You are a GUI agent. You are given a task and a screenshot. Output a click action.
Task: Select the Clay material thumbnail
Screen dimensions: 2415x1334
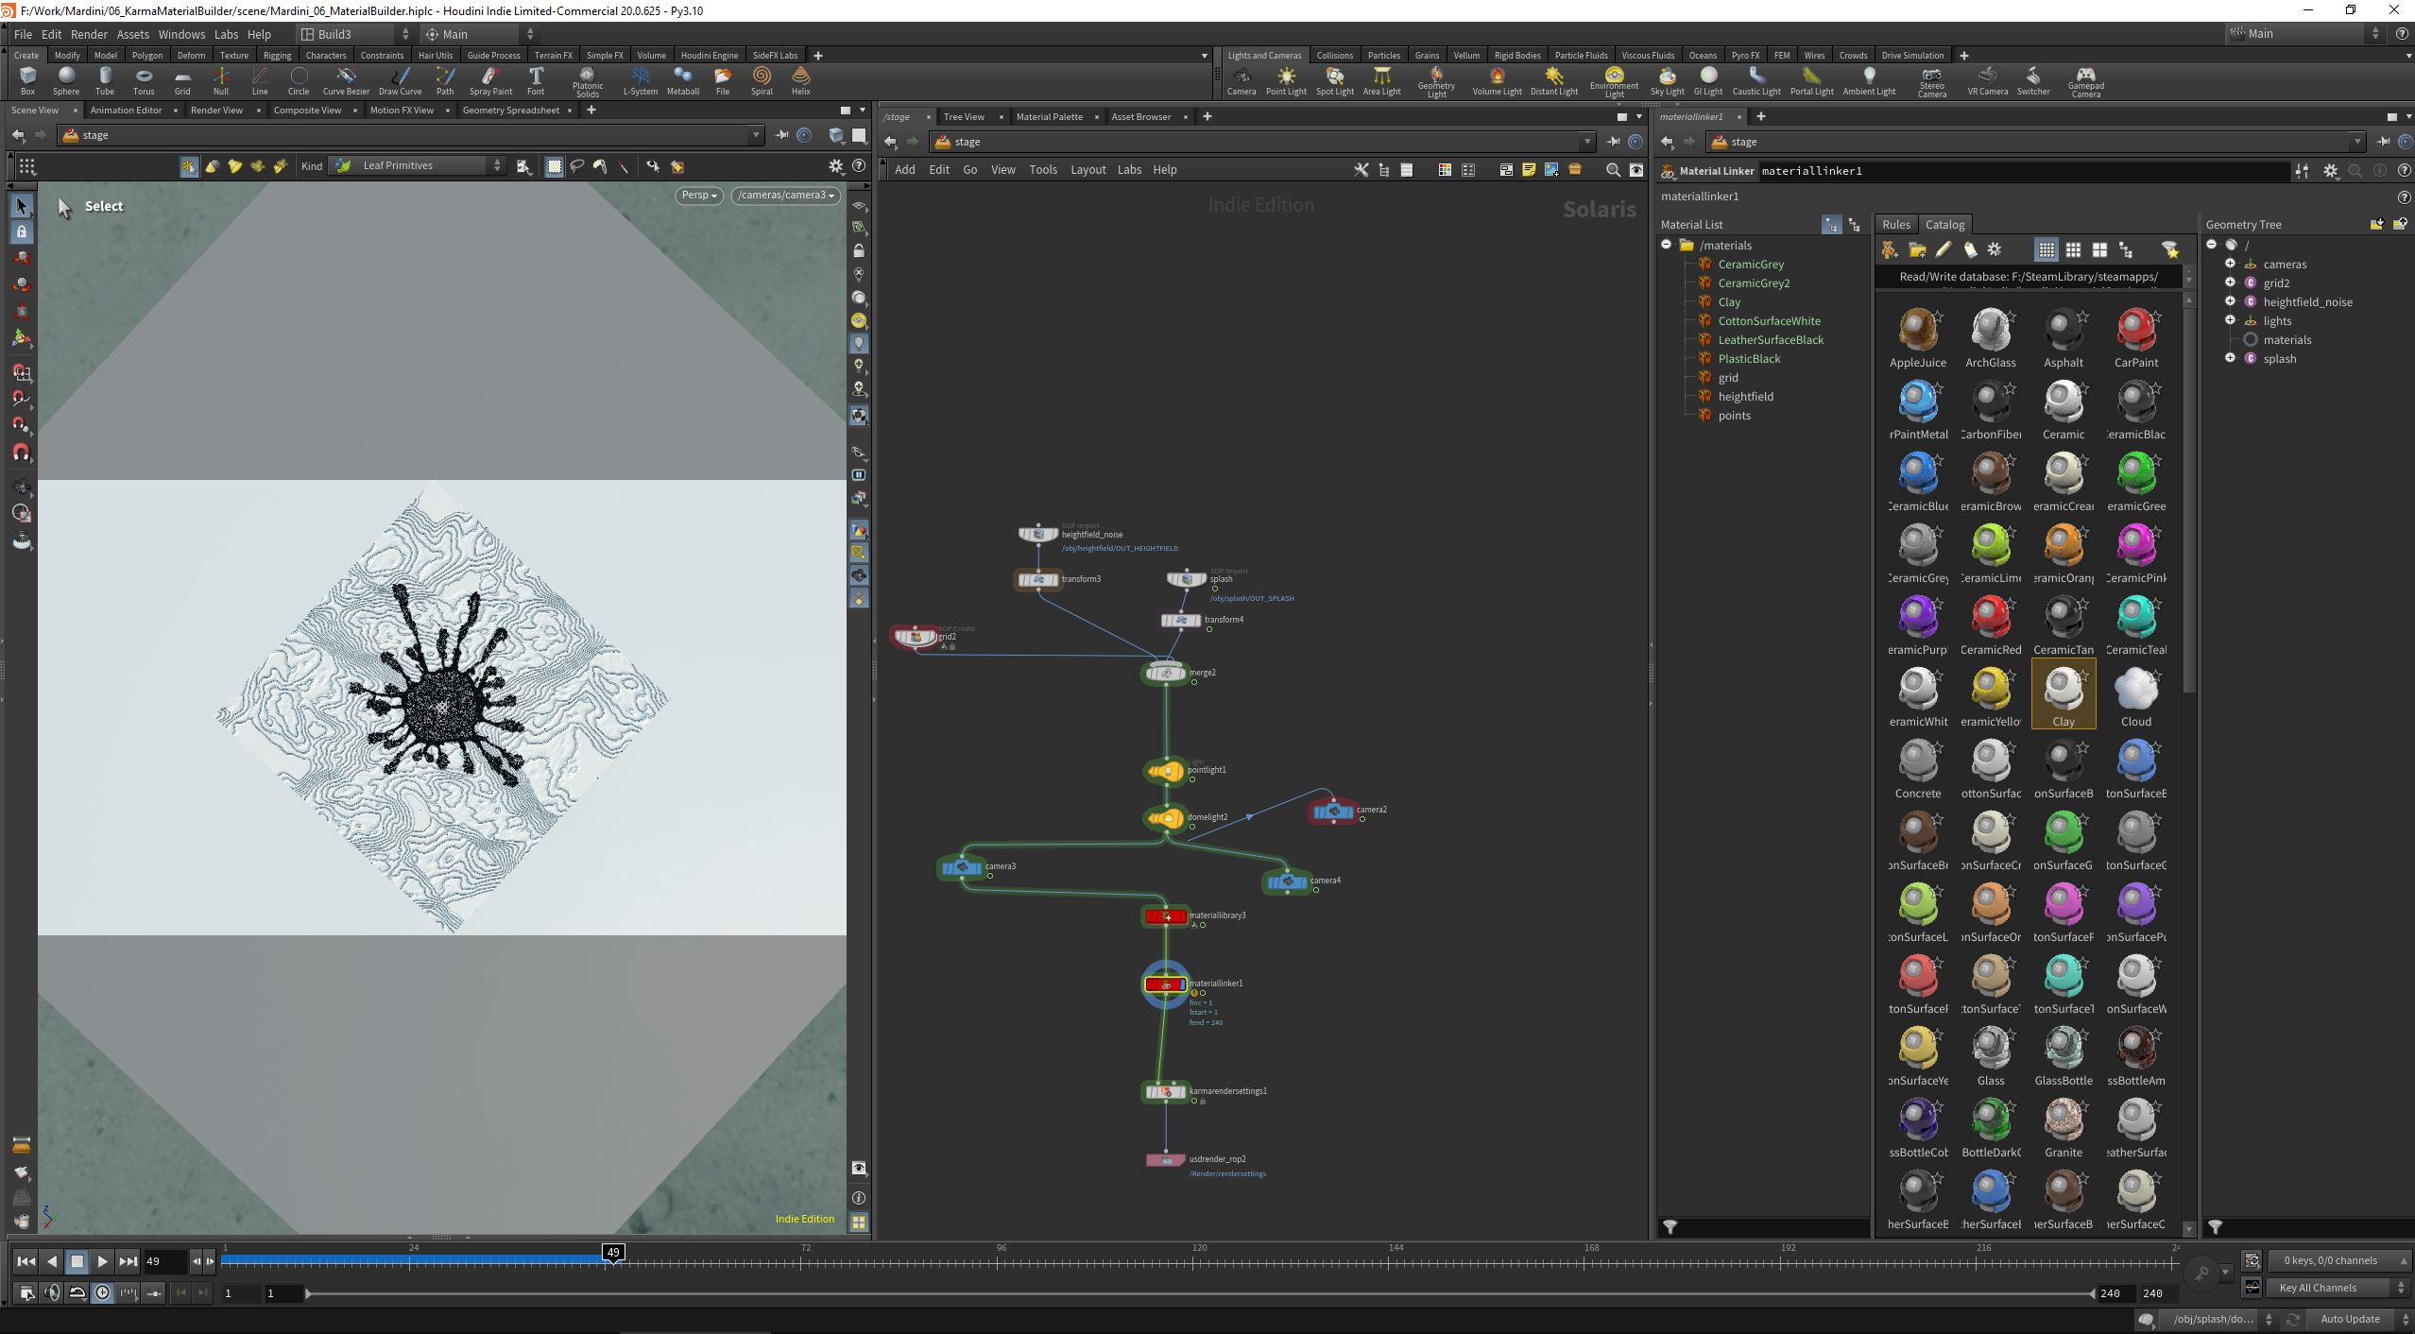[x=2064, y=693]
